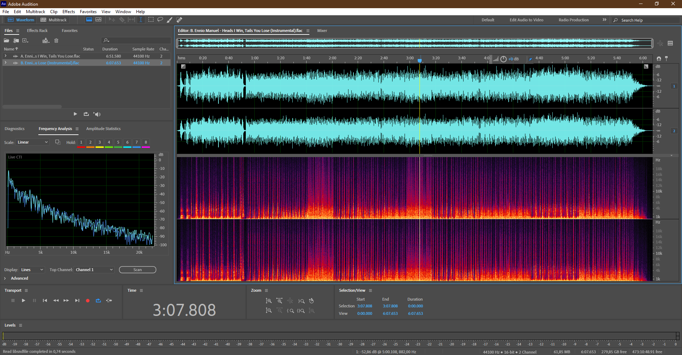Select the Default workspace
This screenshot has height=355, width=682.
pyautogui.click(x=488, y=20)
